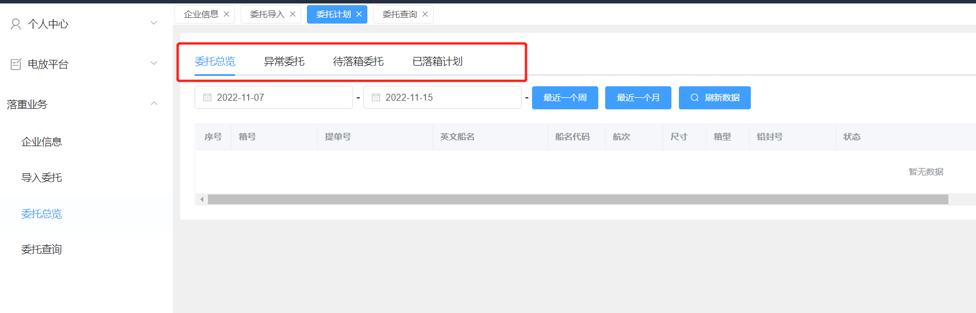Image resolution: width=976 pixels, height=313 pixels.
Task: Click the end date calendar icon
Action: click(376, 98)
